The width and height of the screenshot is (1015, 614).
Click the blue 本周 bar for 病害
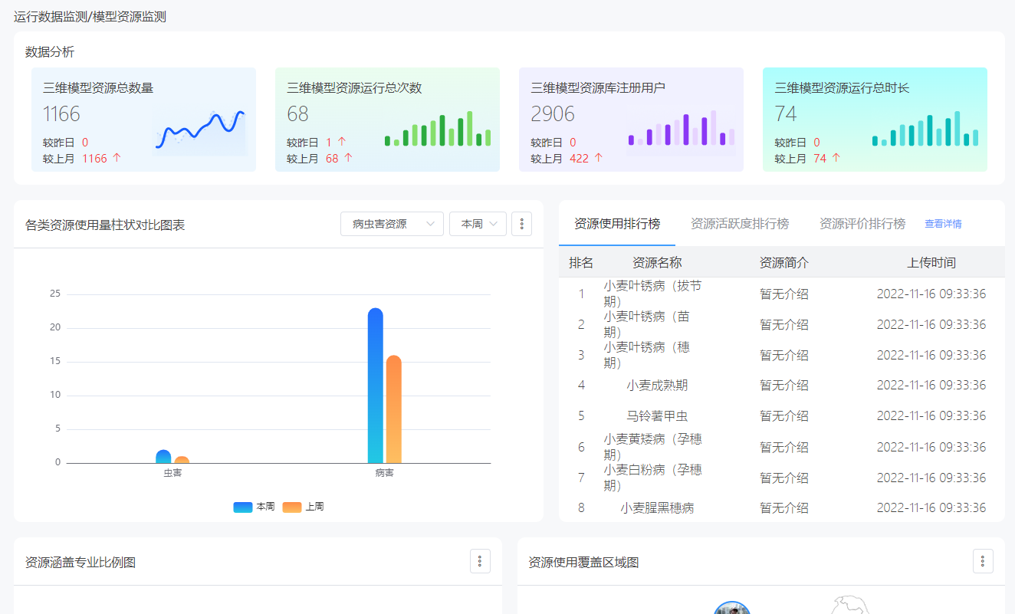click(375, 386)
